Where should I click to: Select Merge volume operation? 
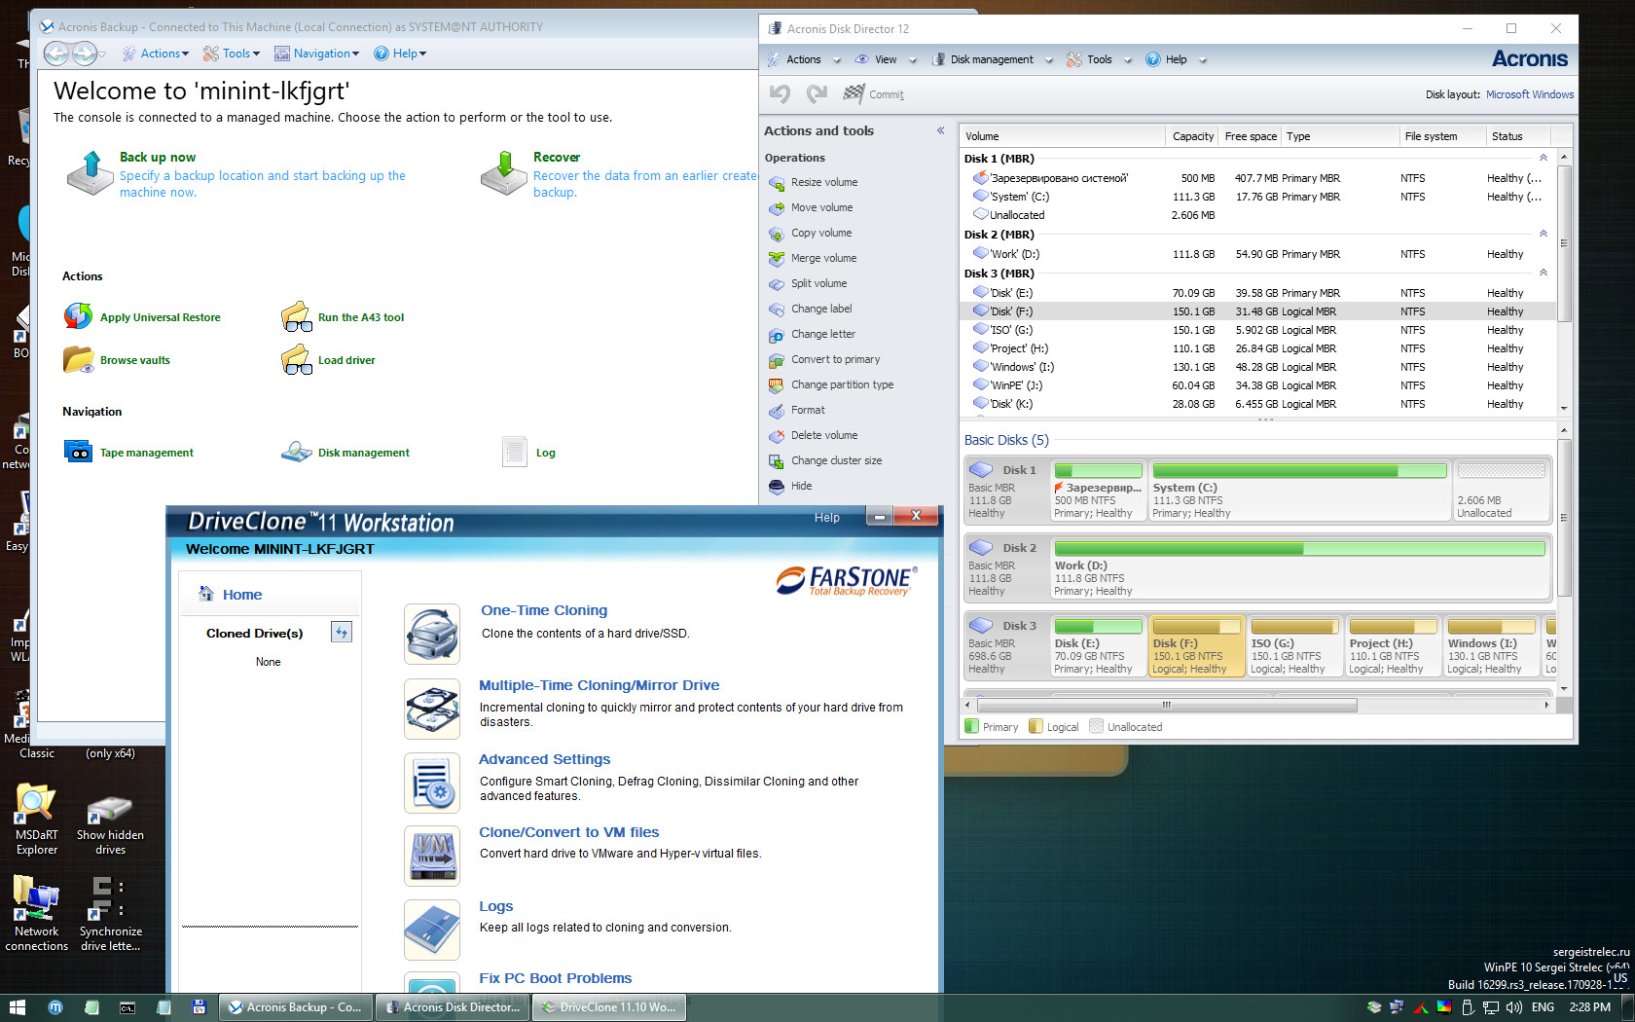(823, 258)
